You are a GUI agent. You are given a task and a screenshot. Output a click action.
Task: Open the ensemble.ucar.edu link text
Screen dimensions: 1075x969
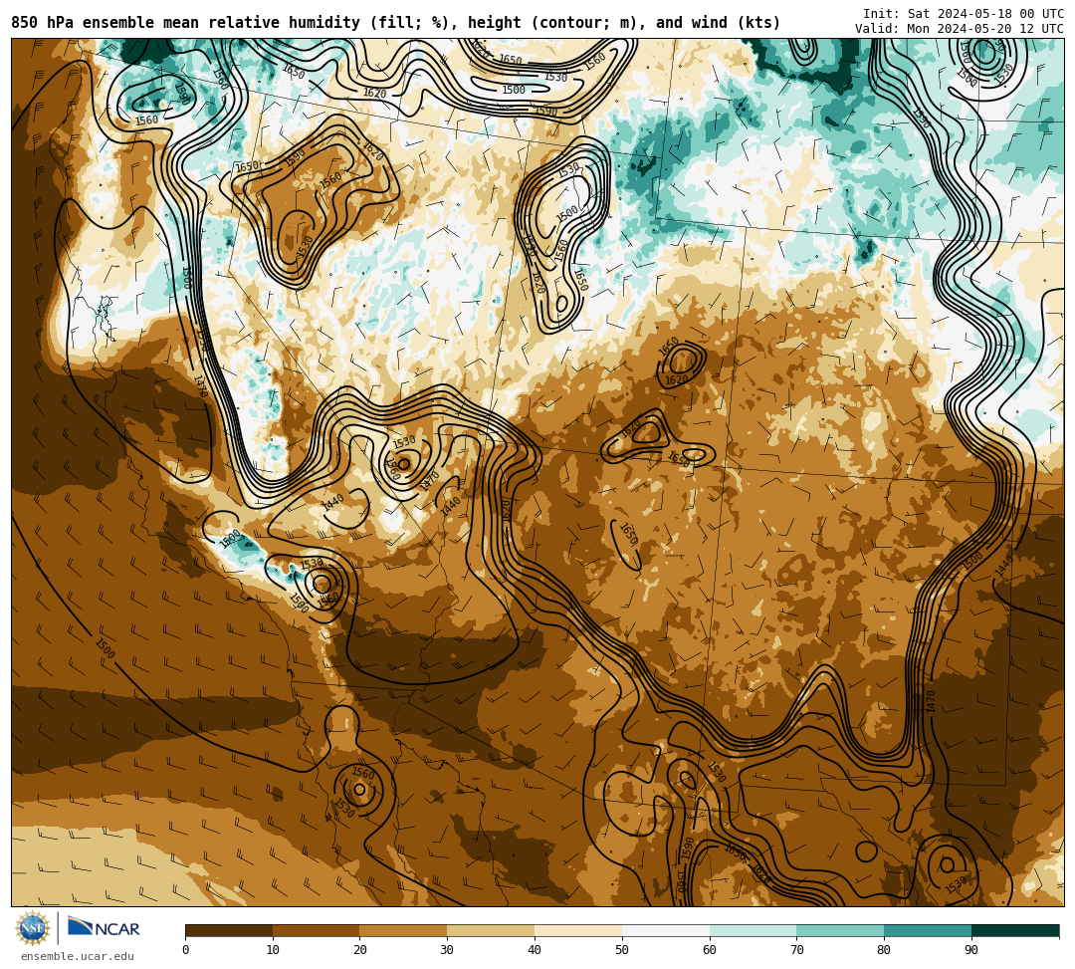[x=77, y=956]
